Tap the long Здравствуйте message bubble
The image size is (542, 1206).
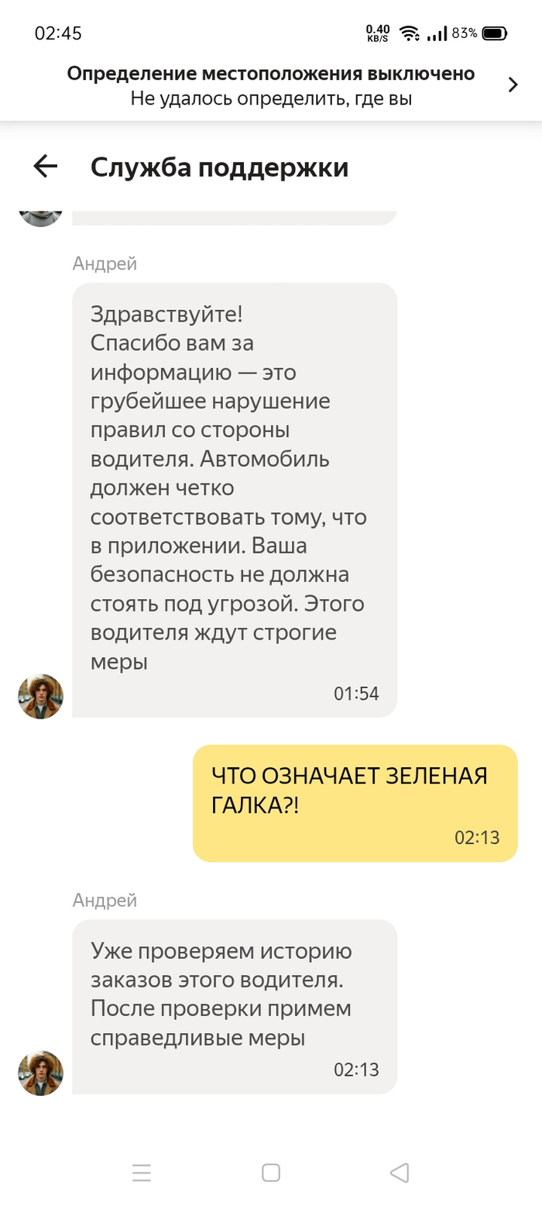[235, 500]
